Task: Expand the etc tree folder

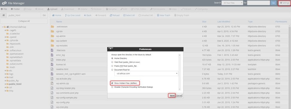Action: click(5, 71)
